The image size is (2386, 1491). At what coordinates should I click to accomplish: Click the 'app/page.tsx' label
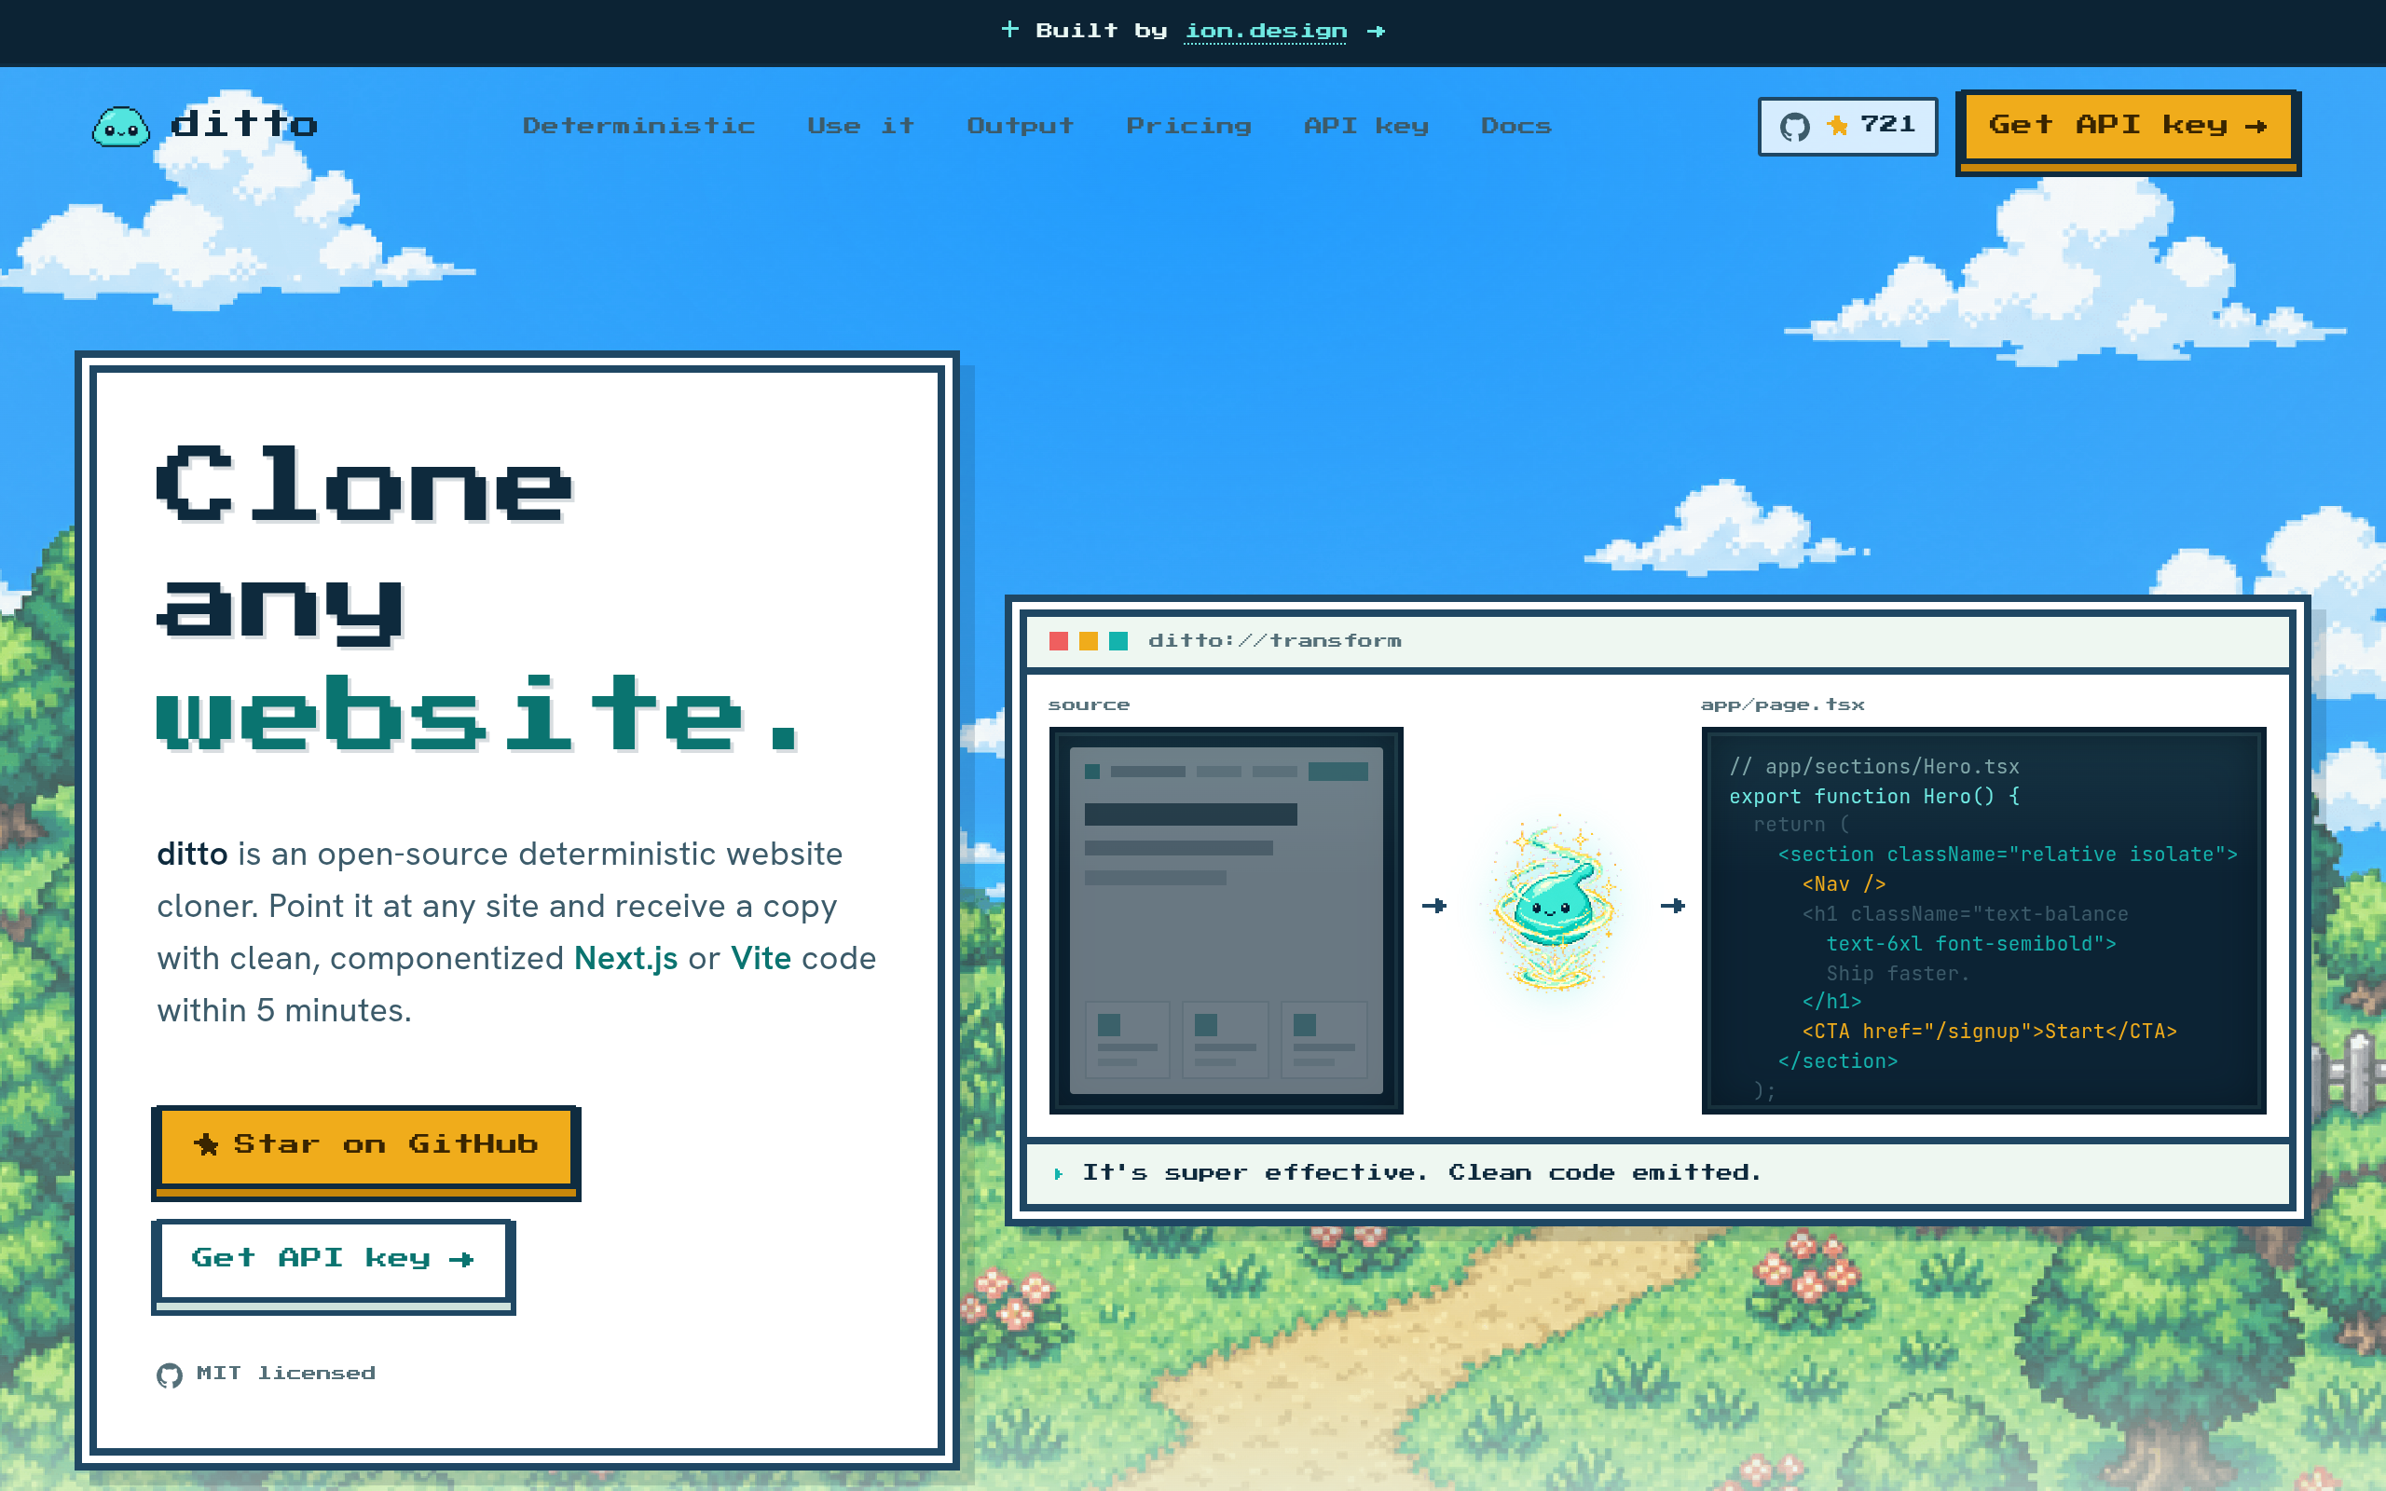pos(1783,704)
